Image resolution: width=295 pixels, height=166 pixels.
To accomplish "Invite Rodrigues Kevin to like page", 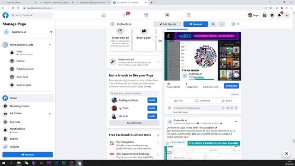I will (152, 101).
